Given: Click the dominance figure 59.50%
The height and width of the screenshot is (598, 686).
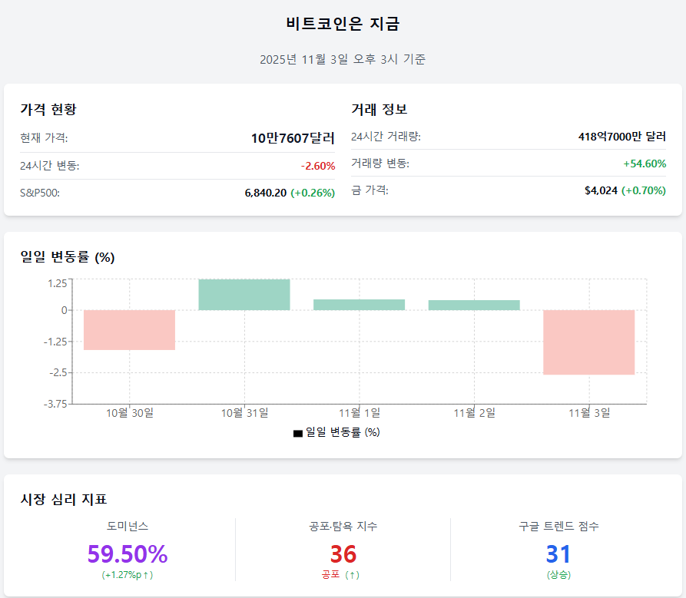Looking at the screenshot, I should point(128,553).
